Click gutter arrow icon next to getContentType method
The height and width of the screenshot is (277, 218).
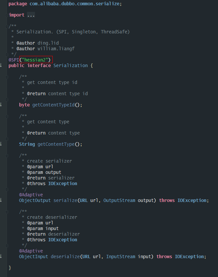coord(1,144)
